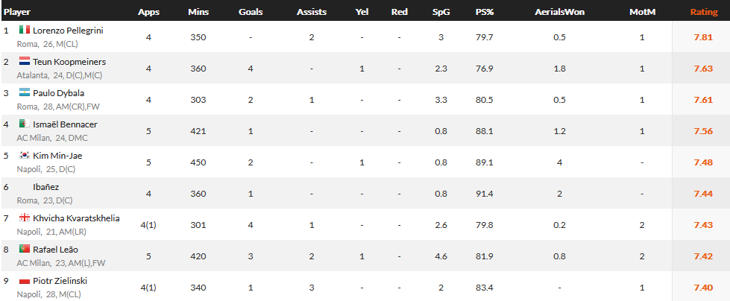Sort by the MotM column header
The height and width of the screenshot is (301, 730).
pos(642,12)
